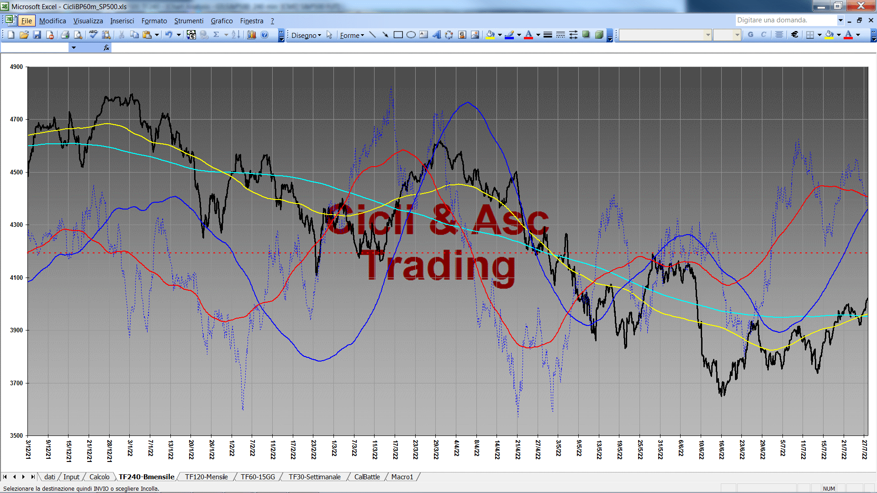Click the Copy icon
The image size is (877, 493).
134,35
